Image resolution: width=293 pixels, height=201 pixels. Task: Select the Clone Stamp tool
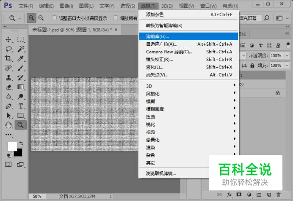point(8,77)
